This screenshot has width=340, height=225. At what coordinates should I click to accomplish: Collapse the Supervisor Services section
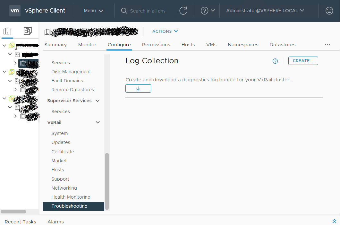click(98, 101)
